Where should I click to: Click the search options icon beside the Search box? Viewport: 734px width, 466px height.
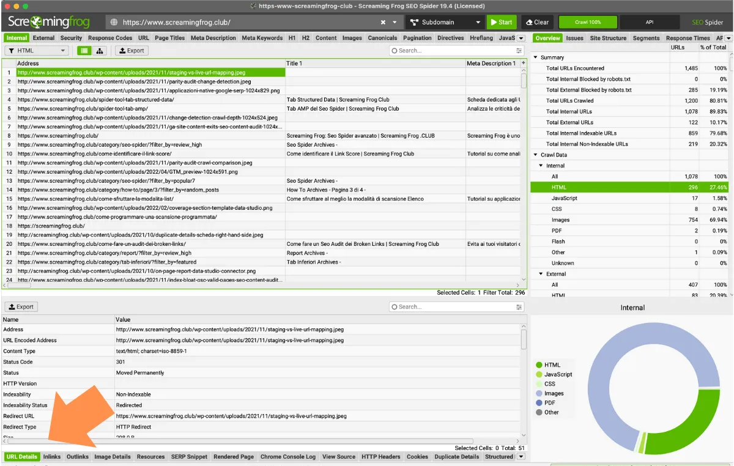pos(519,50)
